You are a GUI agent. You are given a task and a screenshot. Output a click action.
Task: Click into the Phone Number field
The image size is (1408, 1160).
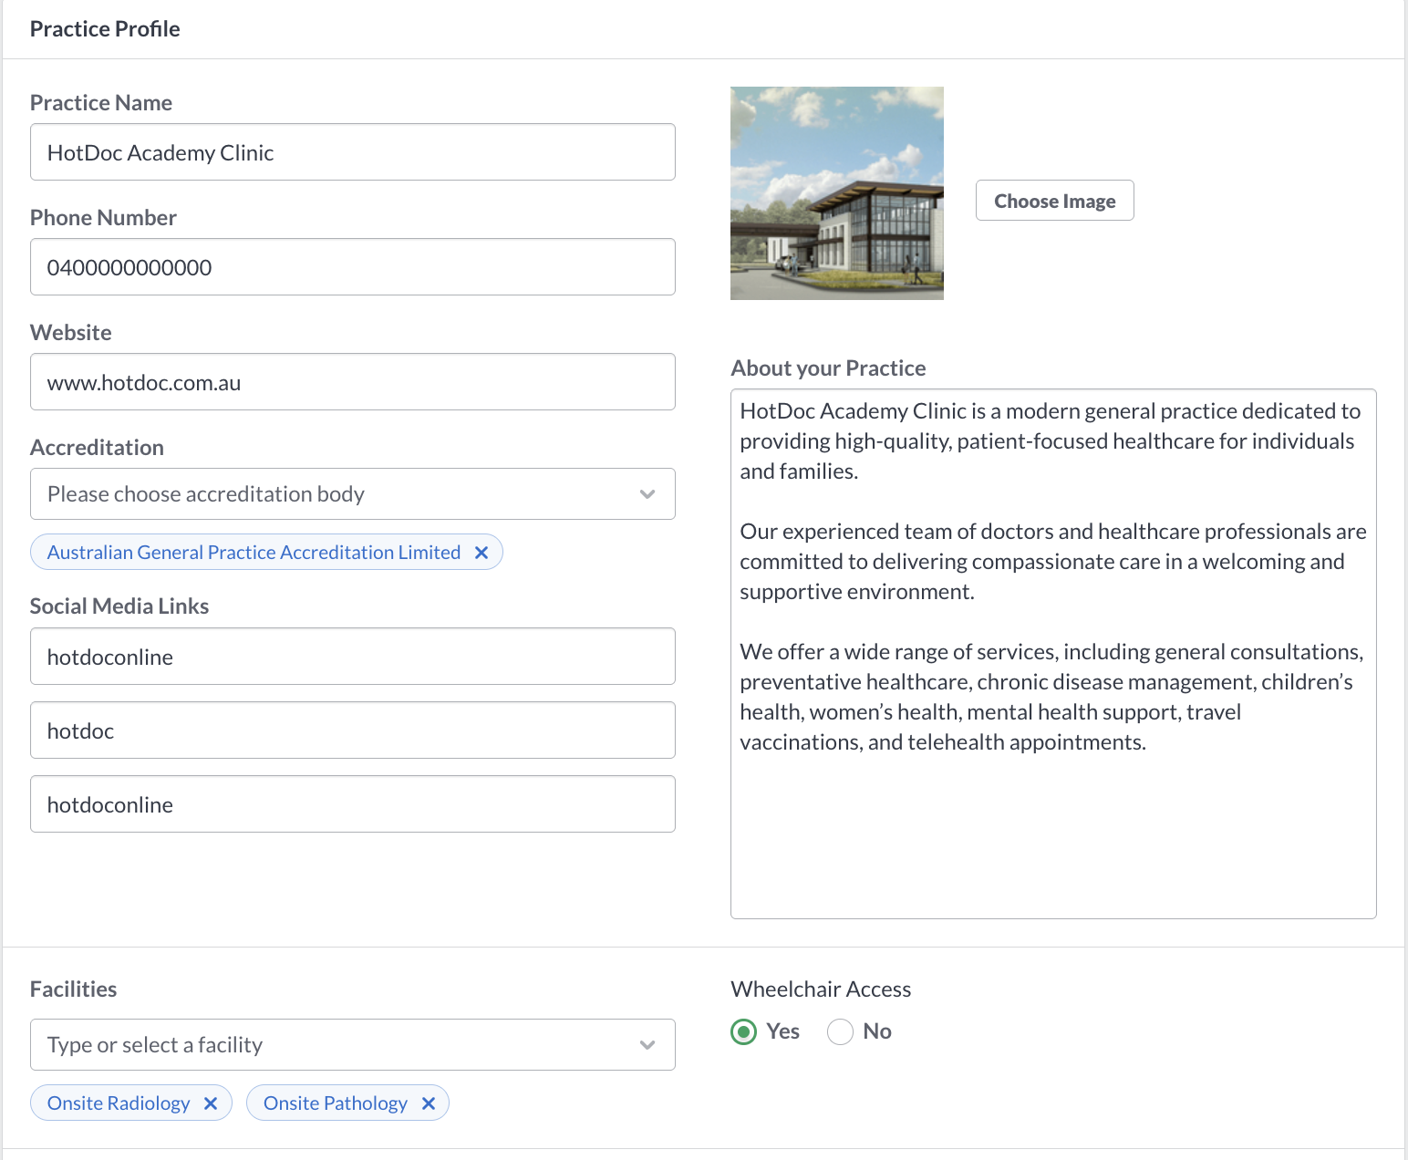click(x=353, y=267)
